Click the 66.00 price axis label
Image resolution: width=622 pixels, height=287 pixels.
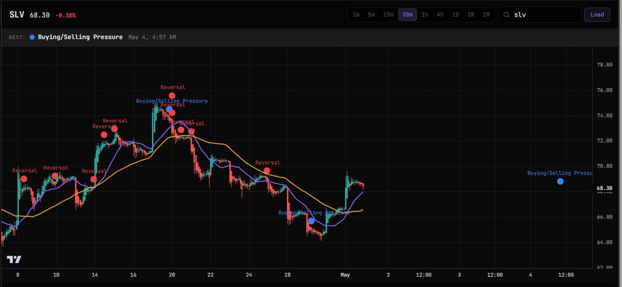click(604, 217)
